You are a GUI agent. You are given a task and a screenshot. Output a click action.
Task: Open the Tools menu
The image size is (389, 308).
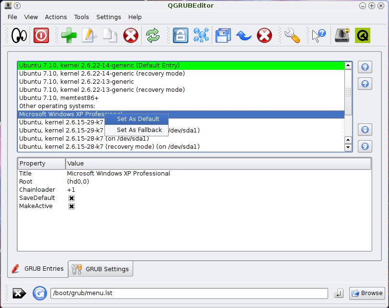[81, 17]
